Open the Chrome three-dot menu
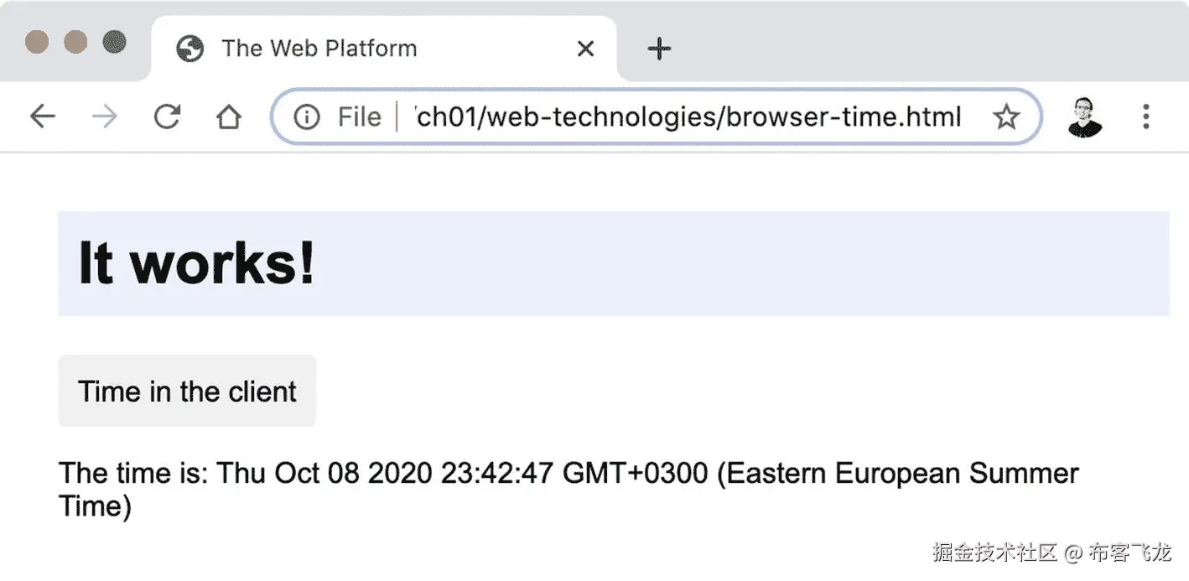The image size is (1189, 581). point(1145,117)
